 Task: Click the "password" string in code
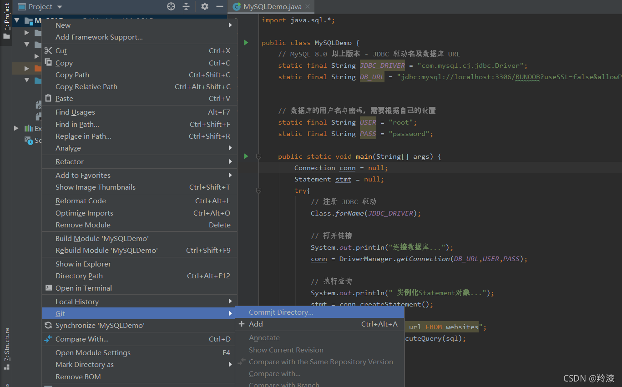click(409, 134)
